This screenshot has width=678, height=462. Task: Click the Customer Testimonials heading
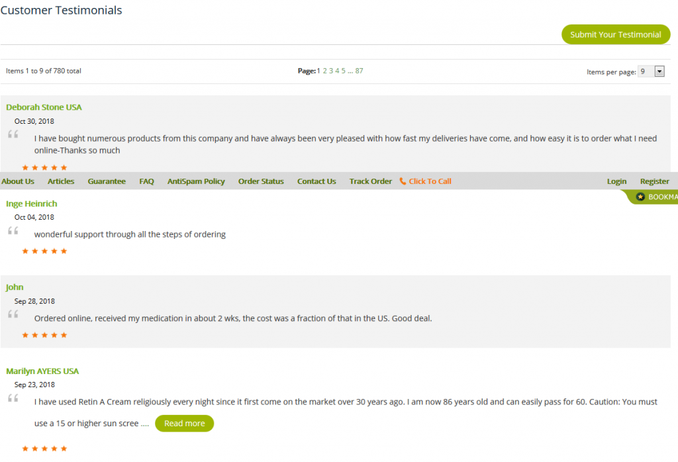61,10
